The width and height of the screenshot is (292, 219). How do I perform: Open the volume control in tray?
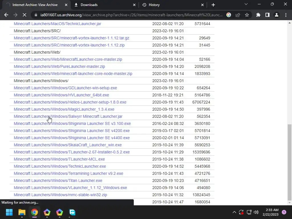tap(256, 212)
